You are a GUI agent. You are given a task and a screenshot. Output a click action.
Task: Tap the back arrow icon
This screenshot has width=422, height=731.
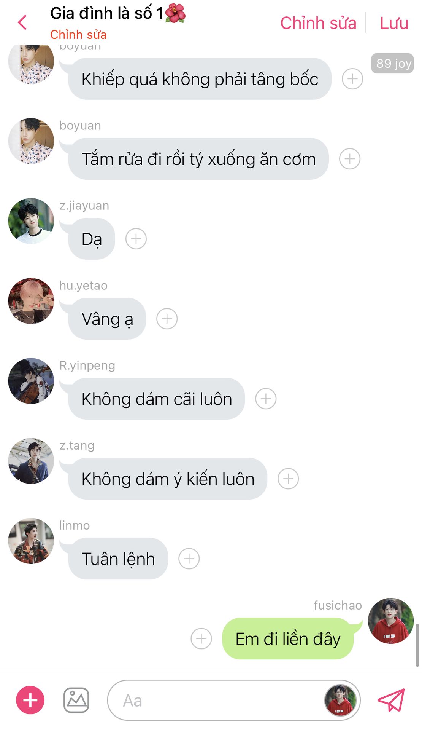click(x=22, y=22)
